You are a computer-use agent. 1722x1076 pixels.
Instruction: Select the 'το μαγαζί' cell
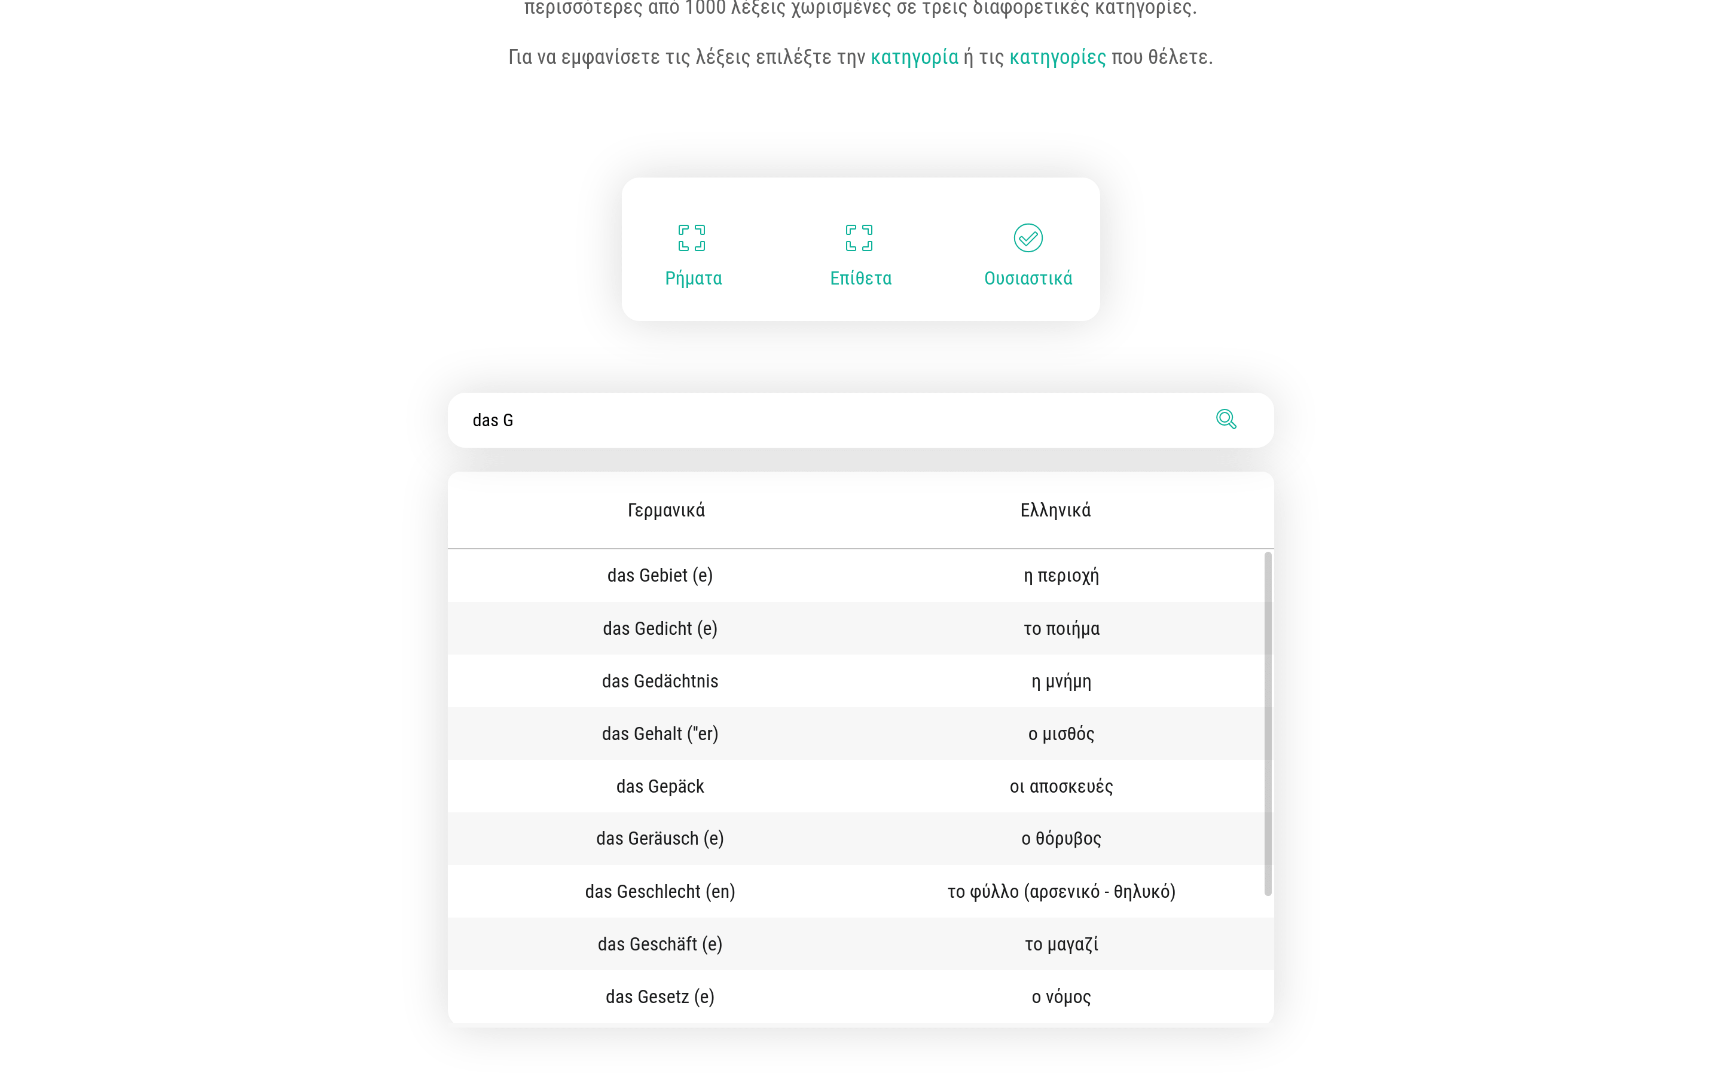pos(1061,944)
